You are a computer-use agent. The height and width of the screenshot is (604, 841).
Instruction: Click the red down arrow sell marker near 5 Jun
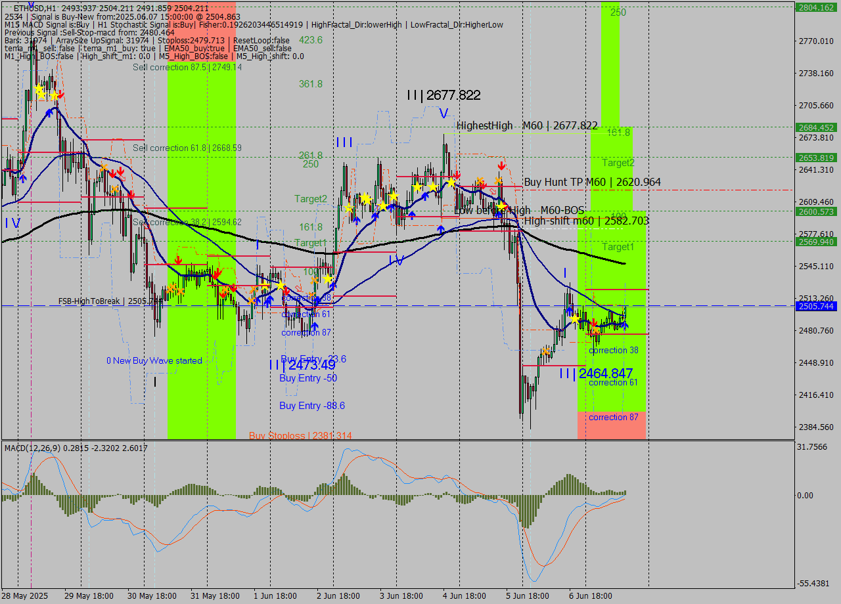[501, 167]
